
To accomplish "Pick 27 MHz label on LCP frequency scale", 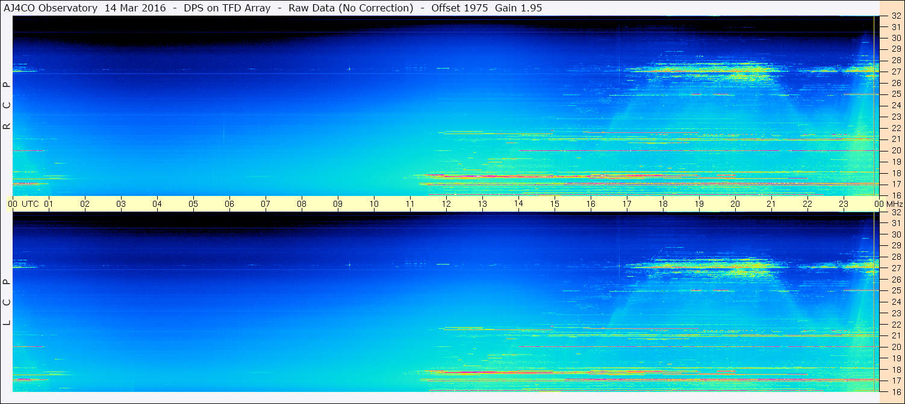I will coord(896,268).
